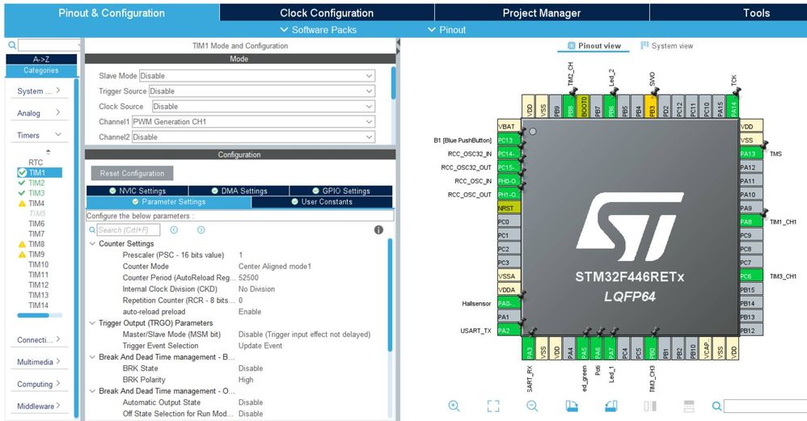Click the parameter search field
Viewport: 807px width, 421px height.
point(129,229)
